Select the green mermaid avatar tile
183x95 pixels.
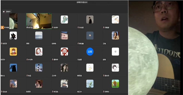point(64,19)
